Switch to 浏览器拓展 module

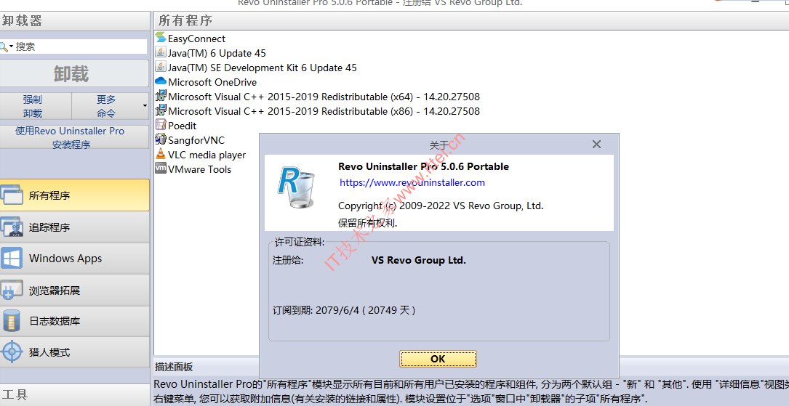[x=74, y=290]
